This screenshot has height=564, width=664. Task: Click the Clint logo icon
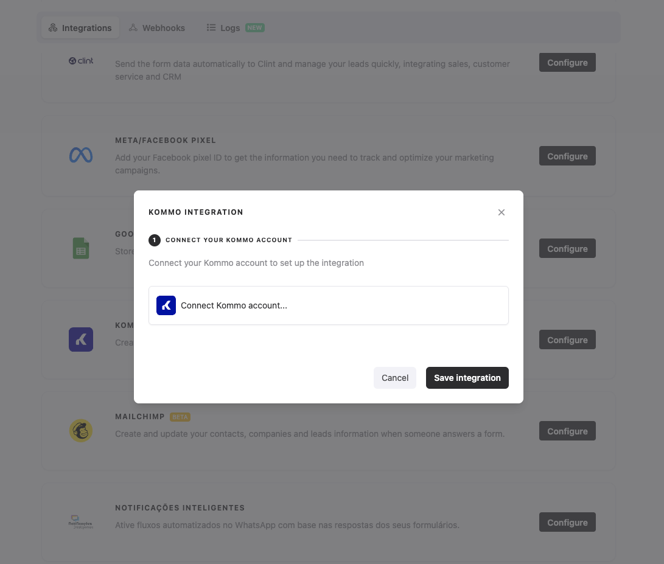(x=81, y=61)
